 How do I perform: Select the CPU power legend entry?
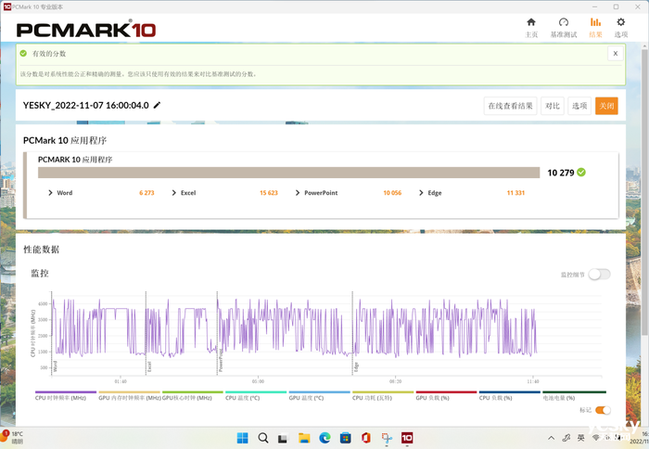(x=383, y=395)
